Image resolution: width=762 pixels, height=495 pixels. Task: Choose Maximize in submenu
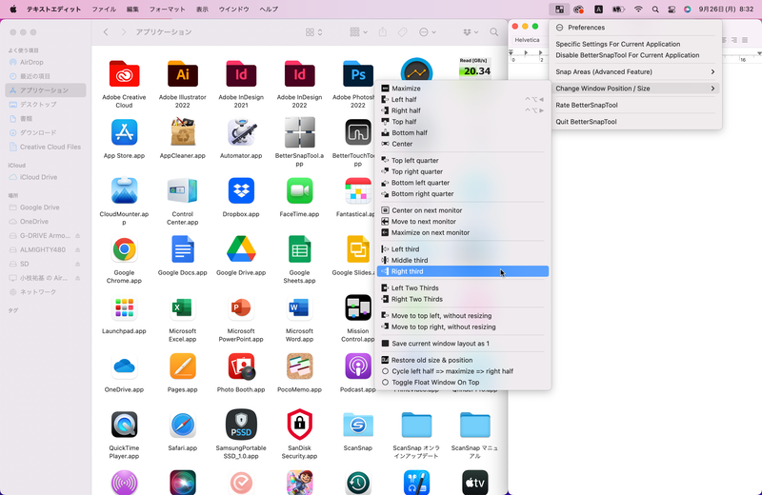464,89
